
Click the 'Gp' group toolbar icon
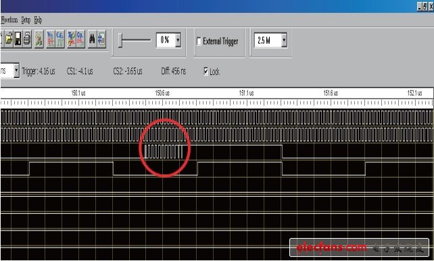click(x=80, y=39)
